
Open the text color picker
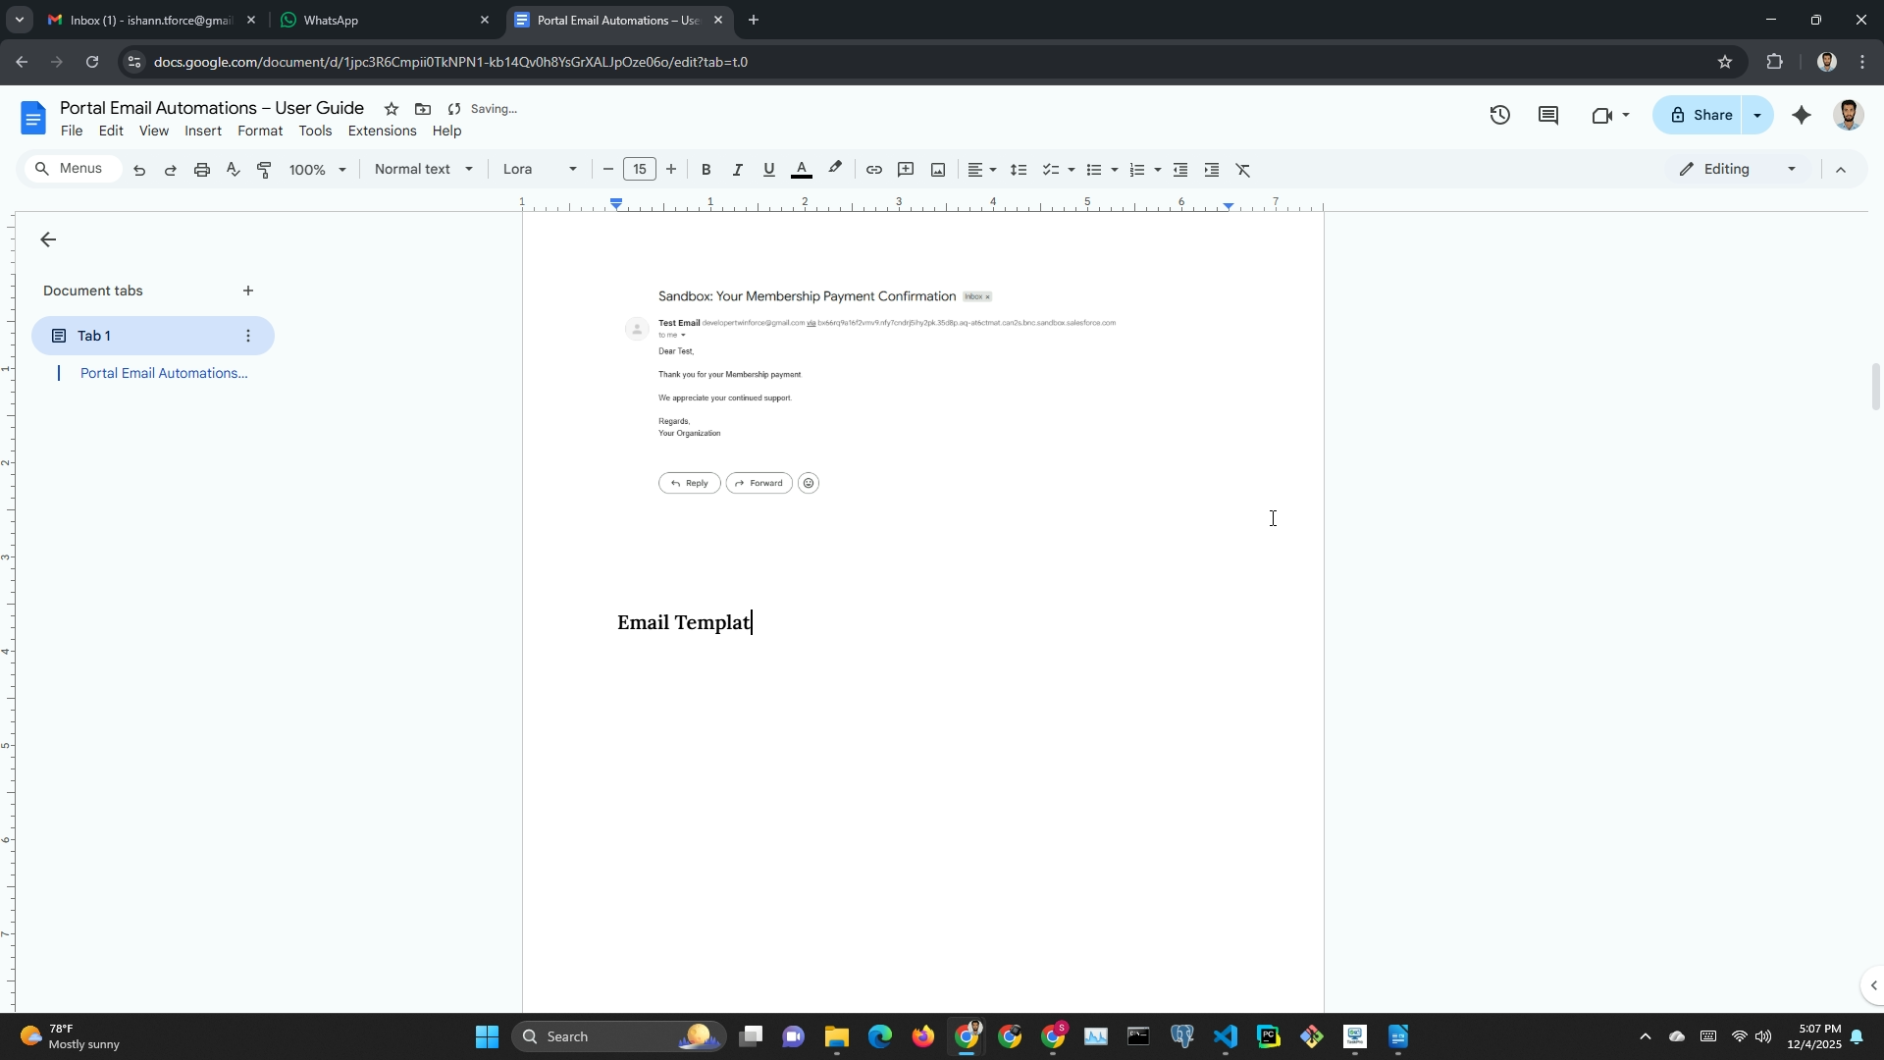click(x=801, y=170)
